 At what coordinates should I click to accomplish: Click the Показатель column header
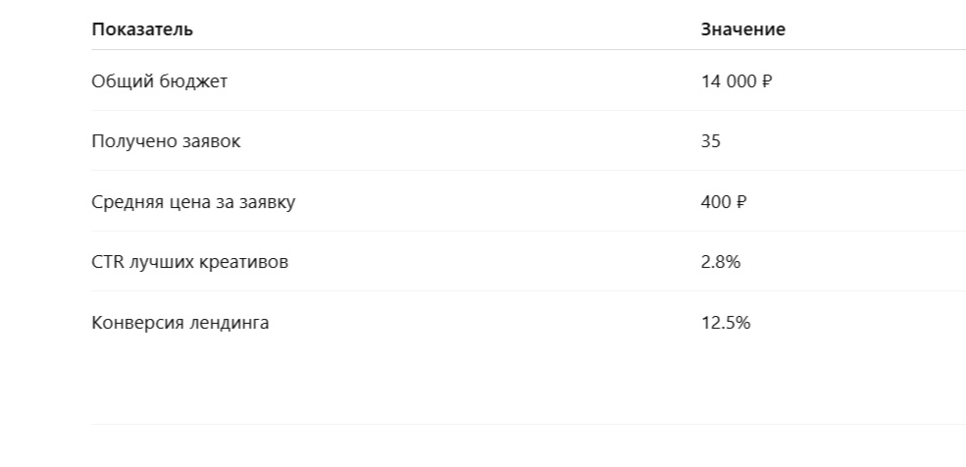pos(141,29)
